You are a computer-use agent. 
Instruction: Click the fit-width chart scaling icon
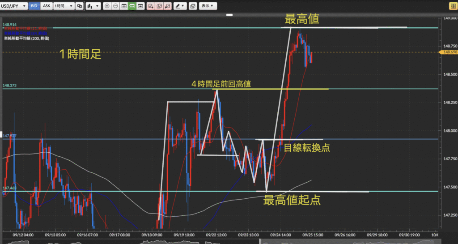(124, 6)
